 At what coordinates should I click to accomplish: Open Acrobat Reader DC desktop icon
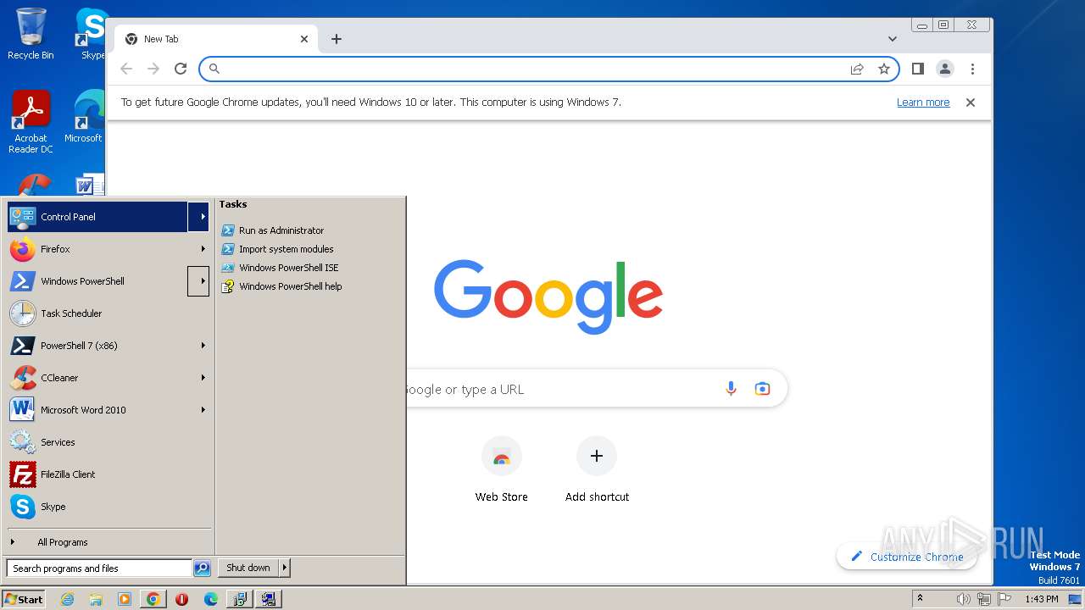(x=31, y=123)
